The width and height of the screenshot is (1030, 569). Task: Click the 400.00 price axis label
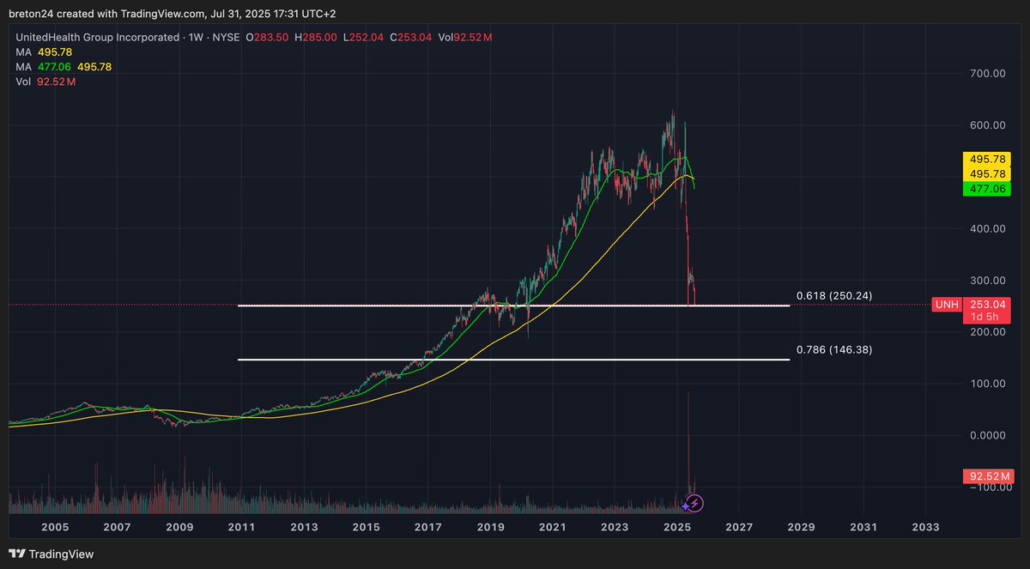click(987, 228)
